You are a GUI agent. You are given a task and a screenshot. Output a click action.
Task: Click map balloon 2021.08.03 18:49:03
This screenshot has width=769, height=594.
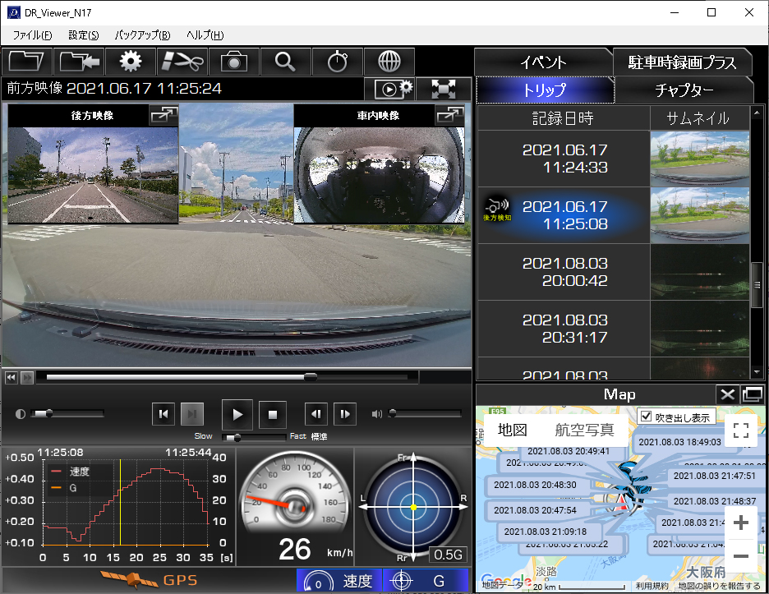pyautogui.click(x=679, y=442)
